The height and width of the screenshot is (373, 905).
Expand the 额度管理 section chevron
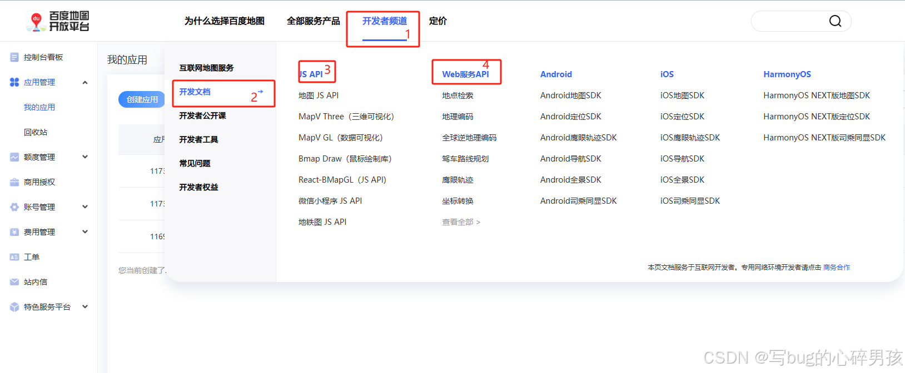(85, 157)
